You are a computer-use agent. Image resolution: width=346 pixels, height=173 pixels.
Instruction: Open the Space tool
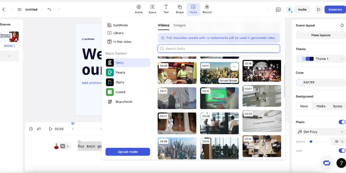coord(152,9)
